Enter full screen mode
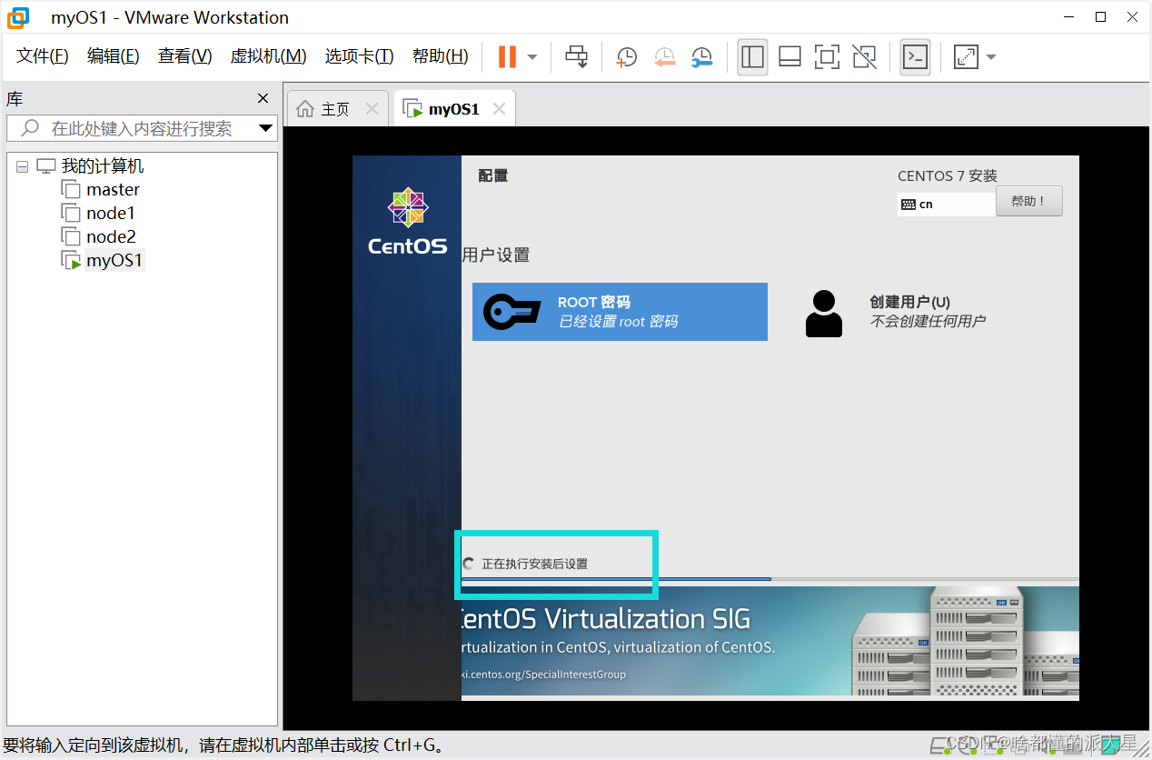The width and height of the screenshot is (1152, 760). (x=827, y=56)
